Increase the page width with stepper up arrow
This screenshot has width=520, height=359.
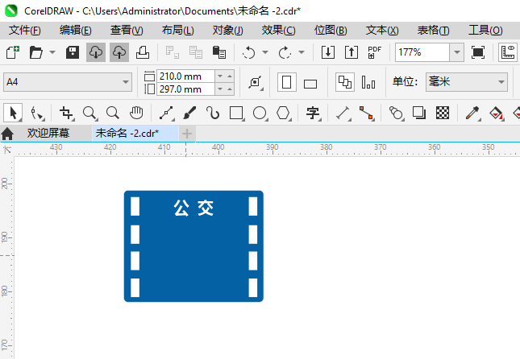[x=230, y=76]
